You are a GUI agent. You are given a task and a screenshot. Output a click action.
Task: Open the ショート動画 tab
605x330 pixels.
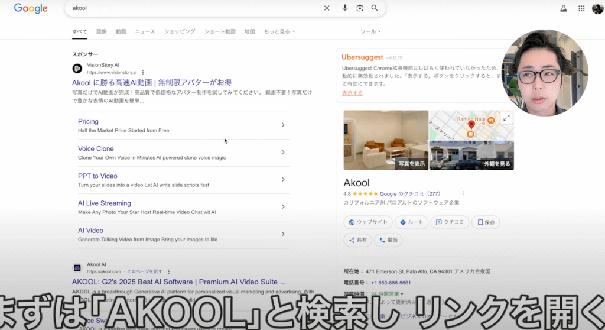tap(220, 32)
